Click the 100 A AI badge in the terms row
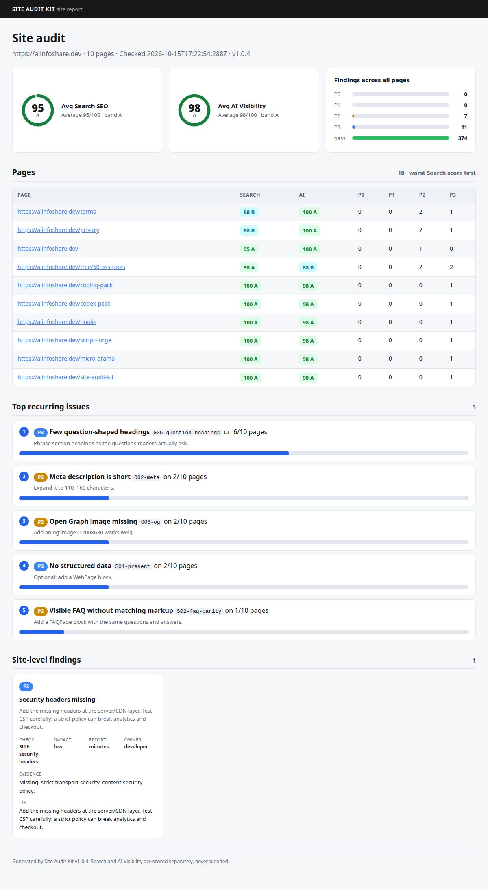This screenshot has height=890, width=488. [309, 212]
